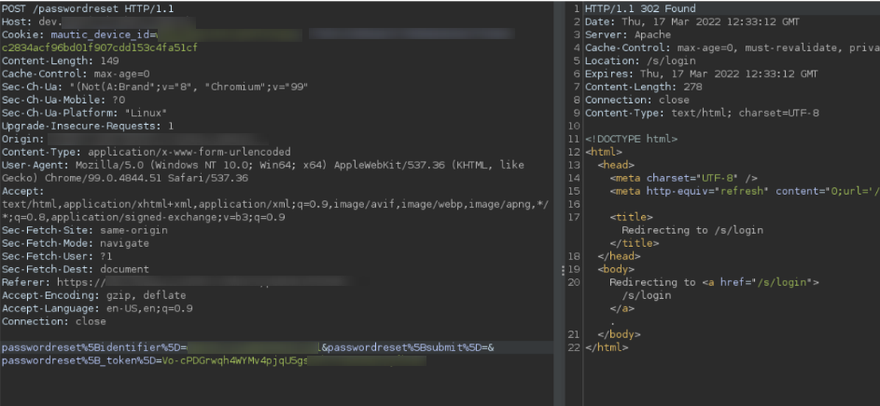Screen dimensions: 880x406
Task: Click the '<meta http-equiv="refresh"' line
Action: pos(745,191)
